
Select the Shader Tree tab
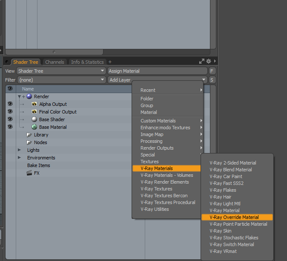pyautogui.click(x=26, y=62)
